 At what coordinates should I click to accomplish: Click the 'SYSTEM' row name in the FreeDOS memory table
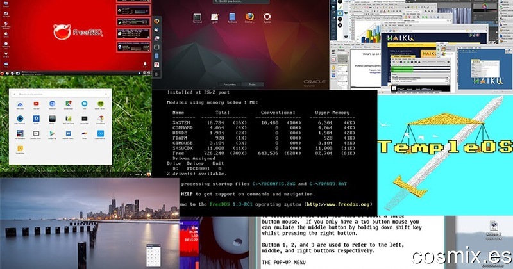[x=181, y=123]
